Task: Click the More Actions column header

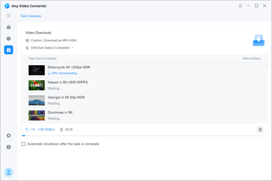Action: [252, 58]
